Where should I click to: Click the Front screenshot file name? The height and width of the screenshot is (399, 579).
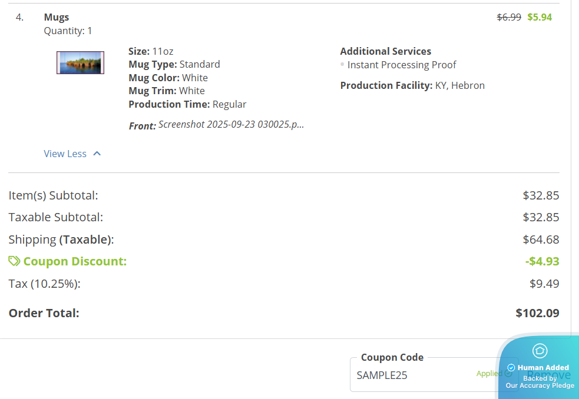[x=231, y=125]
